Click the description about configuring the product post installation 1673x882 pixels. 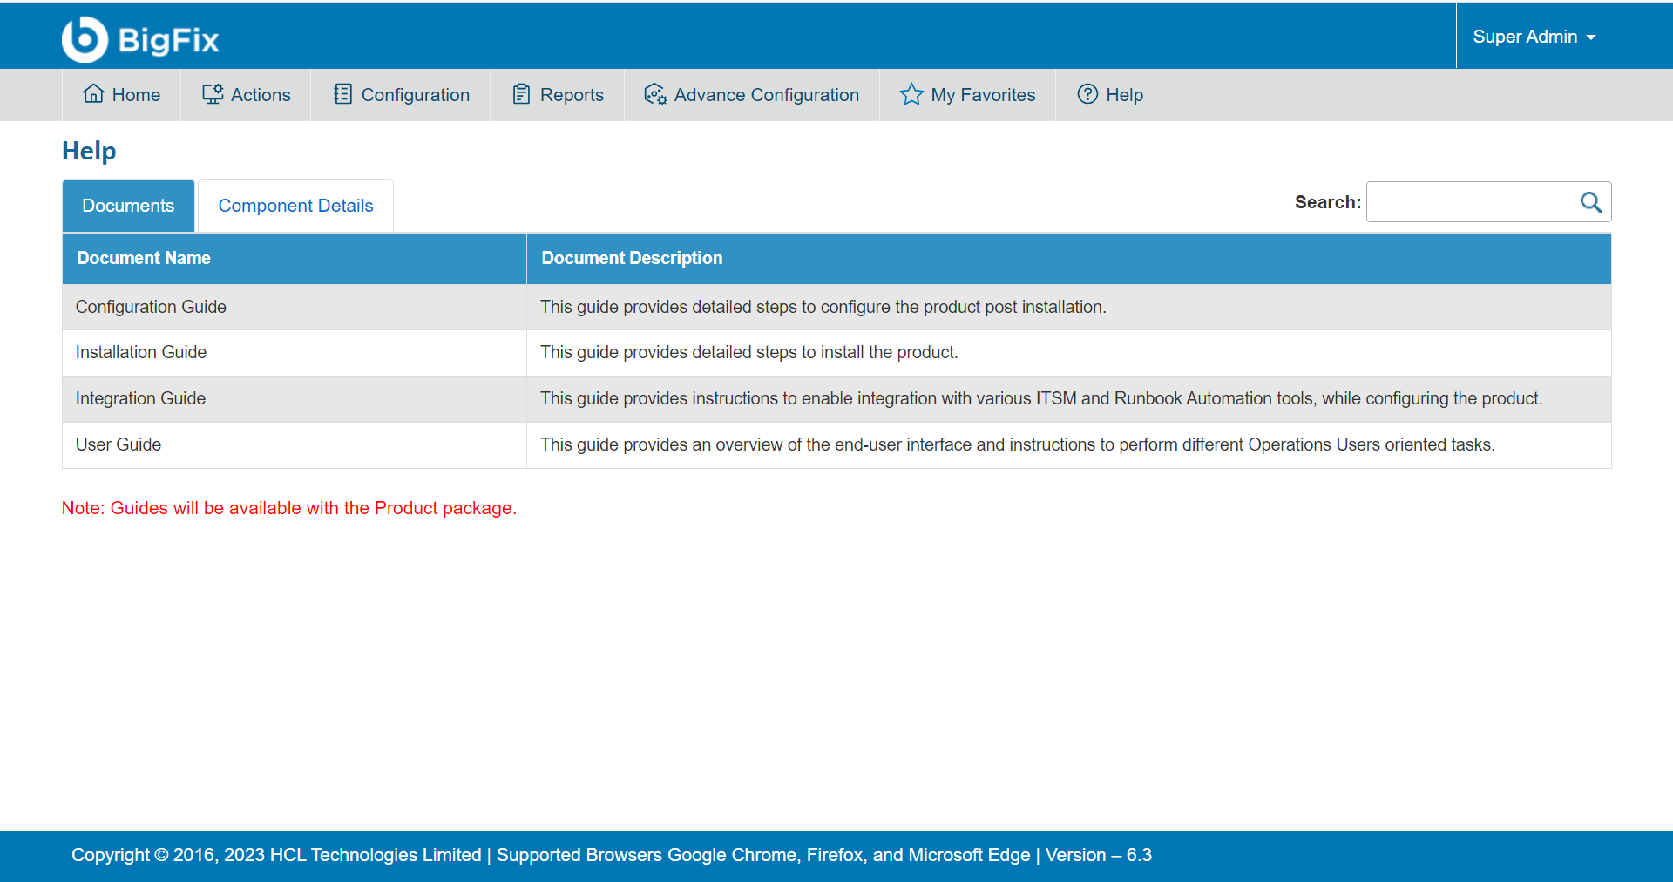pos(823,307)
